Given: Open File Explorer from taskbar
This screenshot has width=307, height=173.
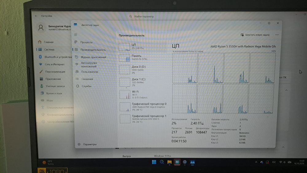Looking at the screenshot, I should 169,162.
